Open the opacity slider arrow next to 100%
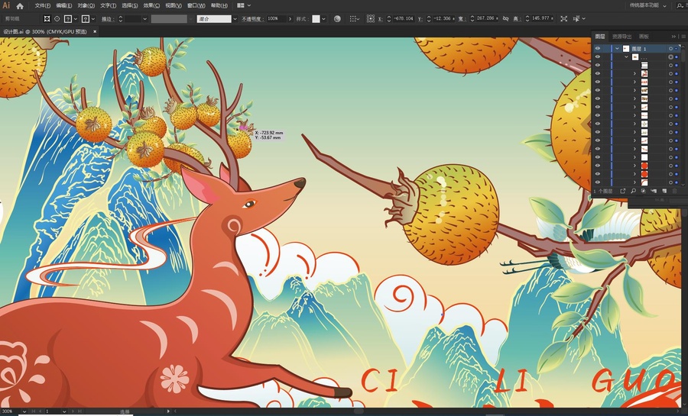 tap(290, 19)
